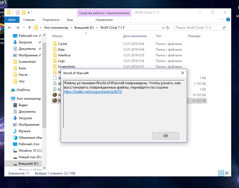Screen dimensions: 239x188
Task: Open the Cache folder
Action: 62,44
